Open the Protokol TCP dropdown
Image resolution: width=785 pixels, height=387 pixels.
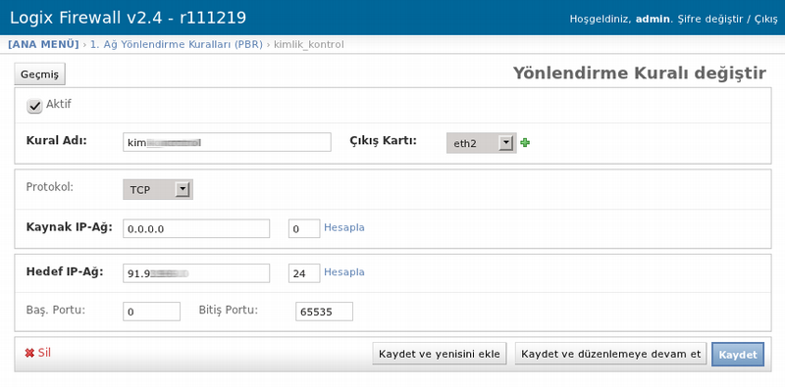click(158, 189)
